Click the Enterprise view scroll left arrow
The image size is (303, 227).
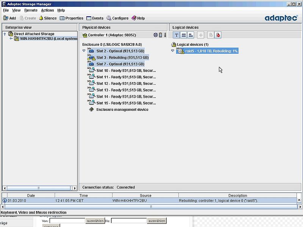point(5,188)
